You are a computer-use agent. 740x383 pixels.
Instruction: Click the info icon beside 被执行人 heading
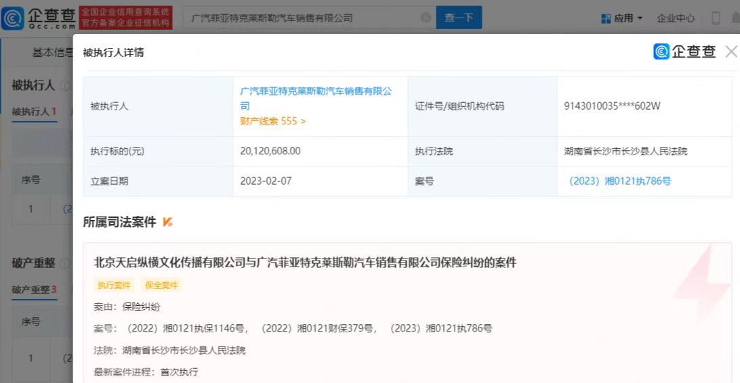point(65,85)
